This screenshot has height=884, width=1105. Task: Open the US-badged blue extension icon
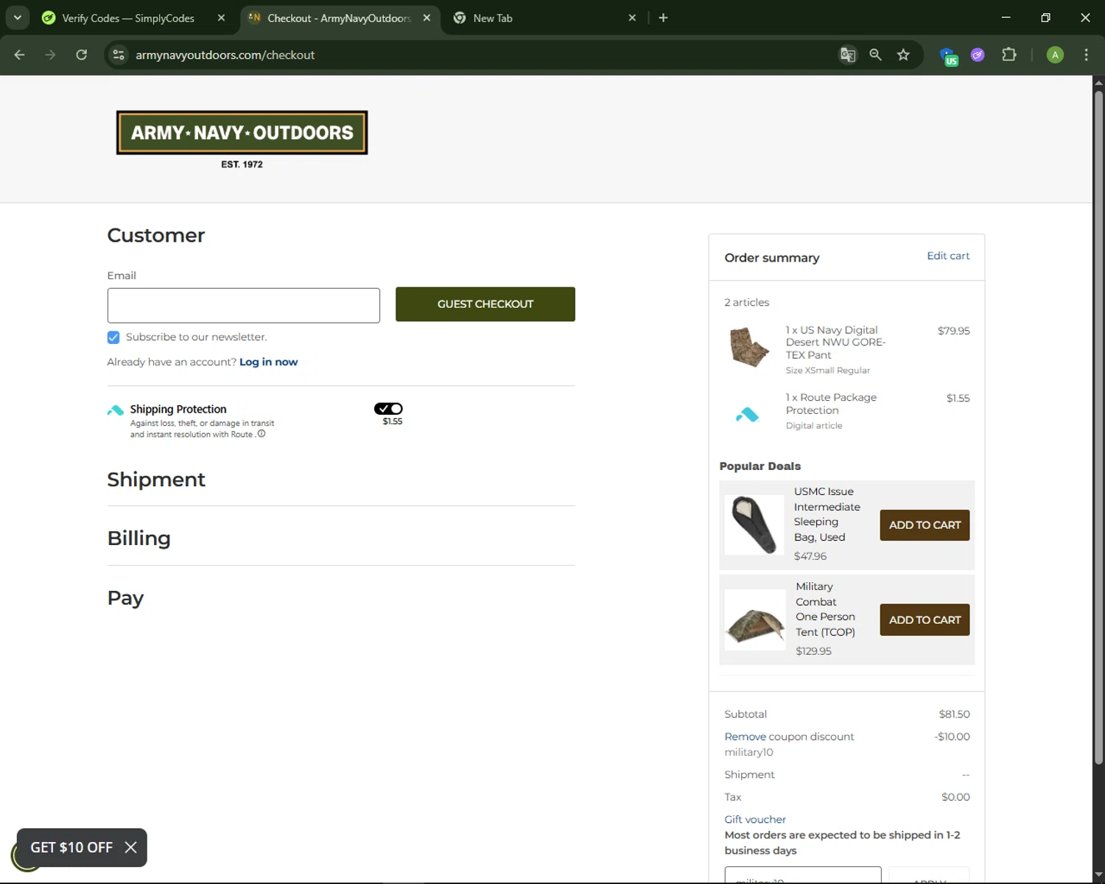point(948,55)
